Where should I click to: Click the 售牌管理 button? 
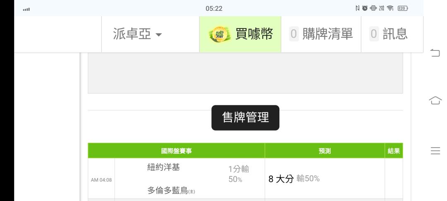[x=245, y=117]
